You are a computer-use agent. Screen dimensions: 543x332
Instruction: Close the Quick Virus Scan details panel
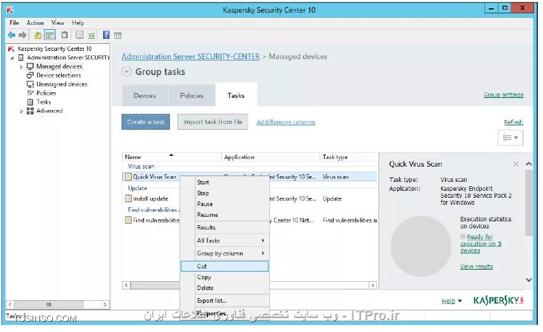(x=516, y=164)
